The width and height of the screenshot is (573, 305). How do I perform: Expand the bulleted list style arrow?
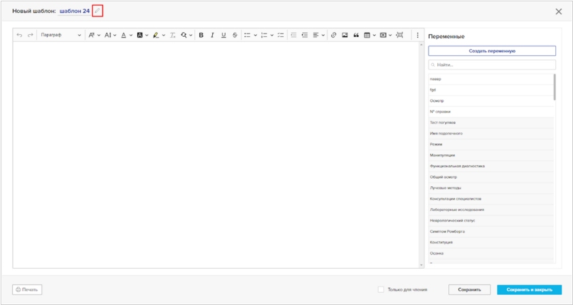255,35
